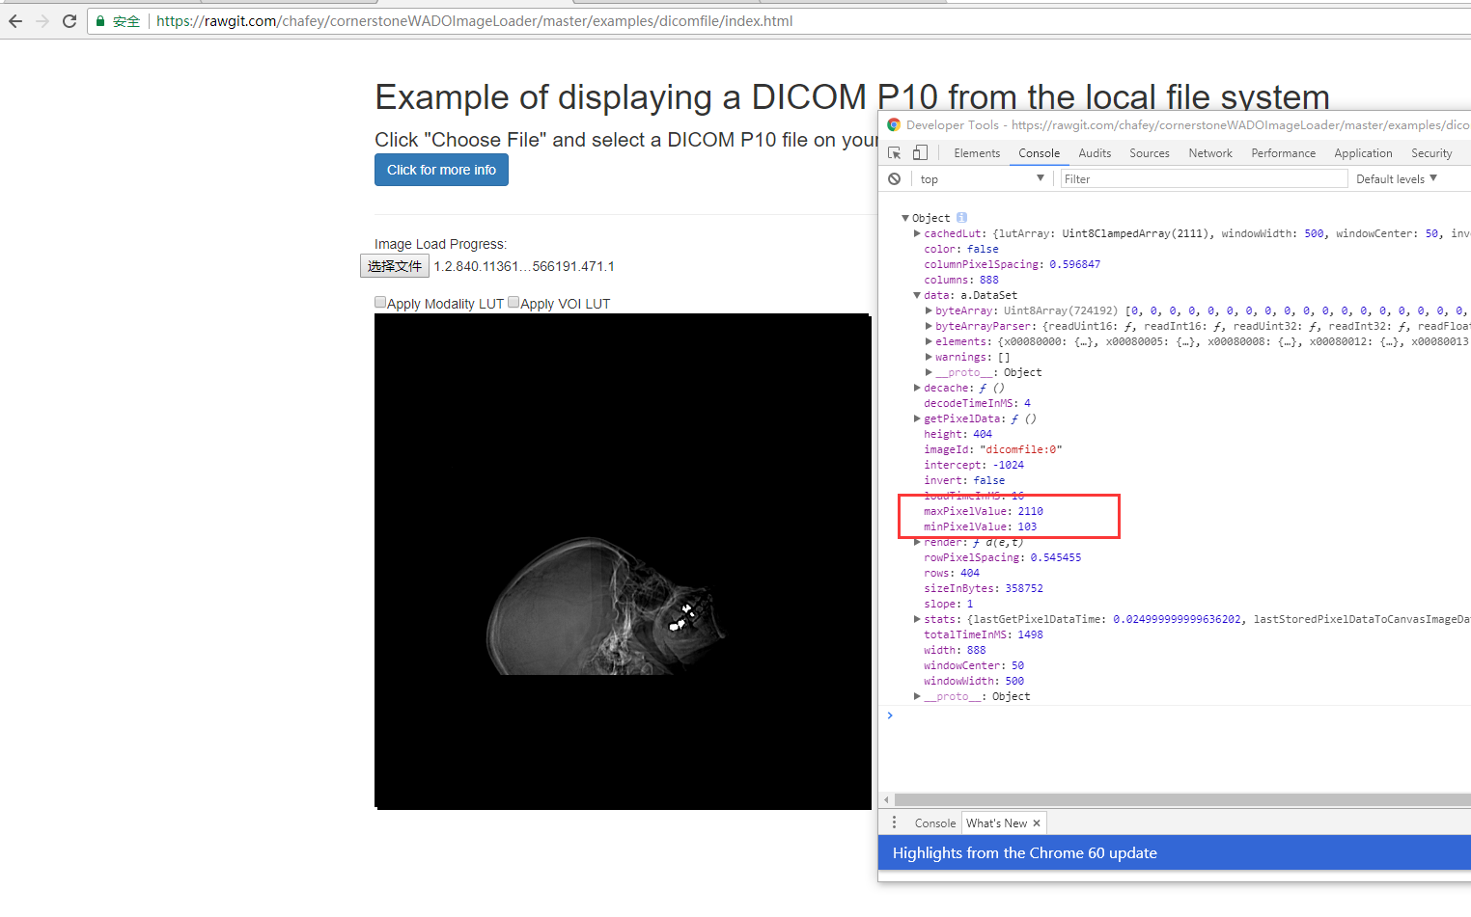
Task: Select the inspect element icon in DevTools
Action: (894, 151)
